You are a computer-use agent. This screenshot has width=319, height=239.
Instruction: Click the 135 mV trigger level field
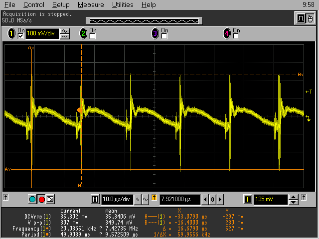click(x=271, y=199)
